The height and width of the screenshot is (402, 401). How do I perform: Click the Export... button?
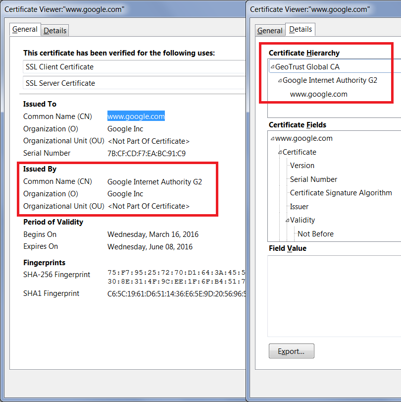292,351
